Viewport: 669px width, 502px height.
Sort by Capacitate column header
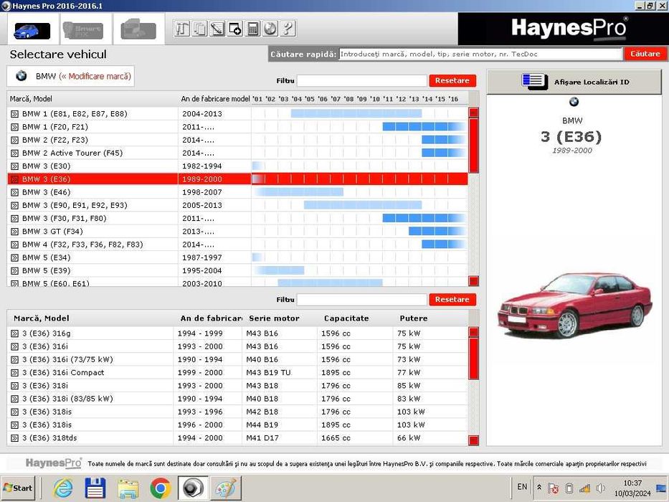pos(346,318)
